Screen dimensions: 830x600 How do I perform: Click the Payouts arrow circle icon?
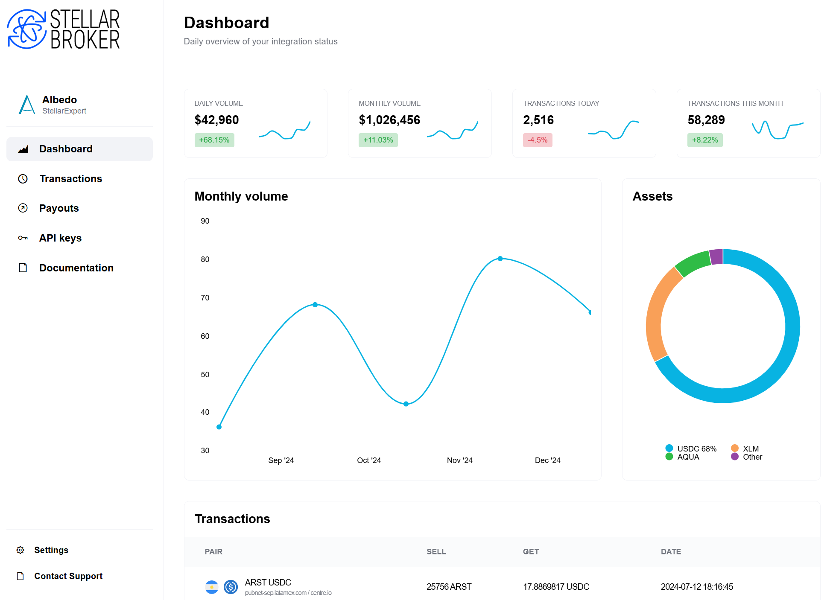click(23, 208)
